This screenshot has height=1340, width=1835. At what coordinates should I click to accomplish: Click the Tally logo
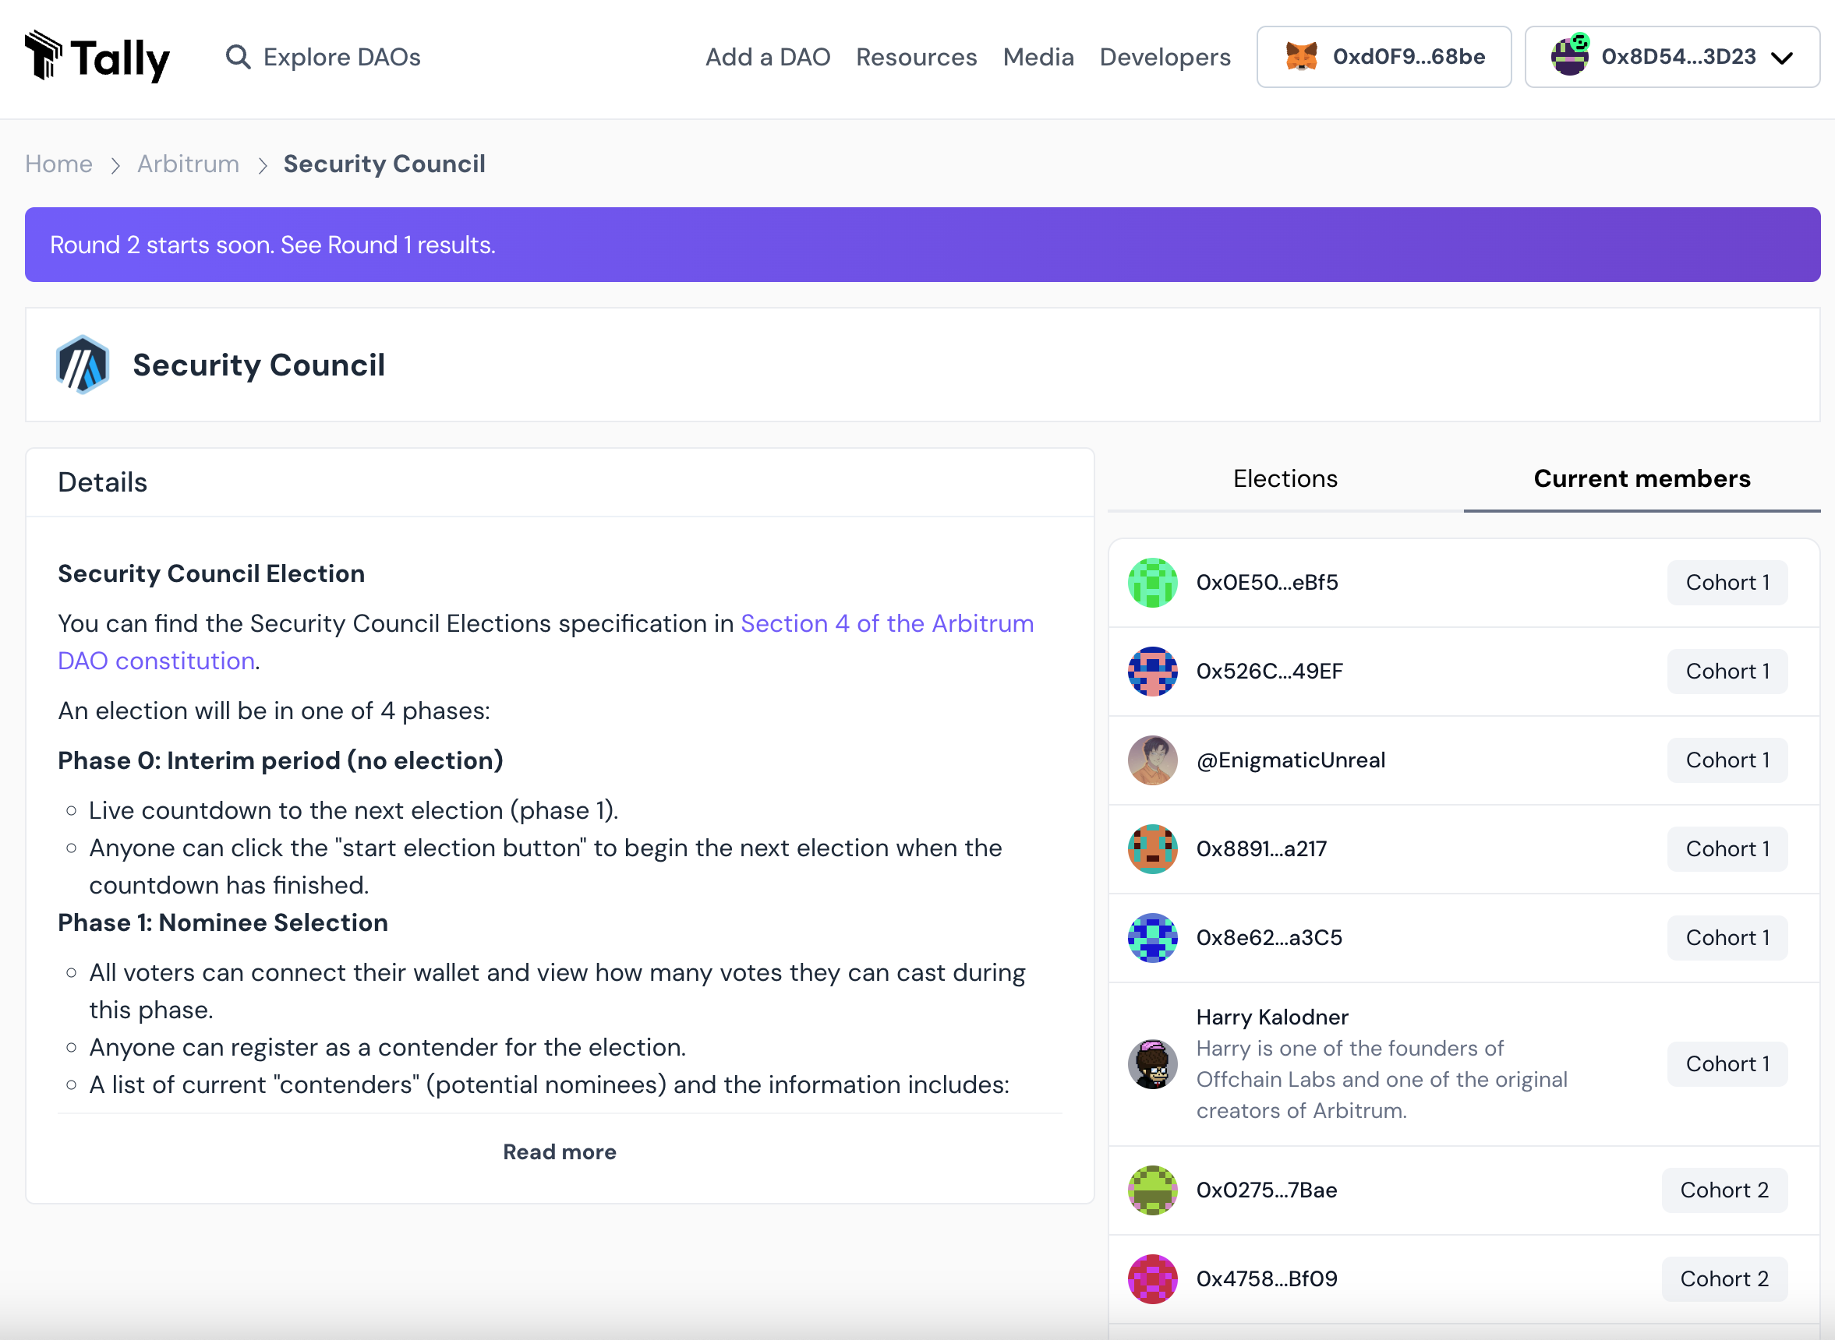tap(97, 57)
